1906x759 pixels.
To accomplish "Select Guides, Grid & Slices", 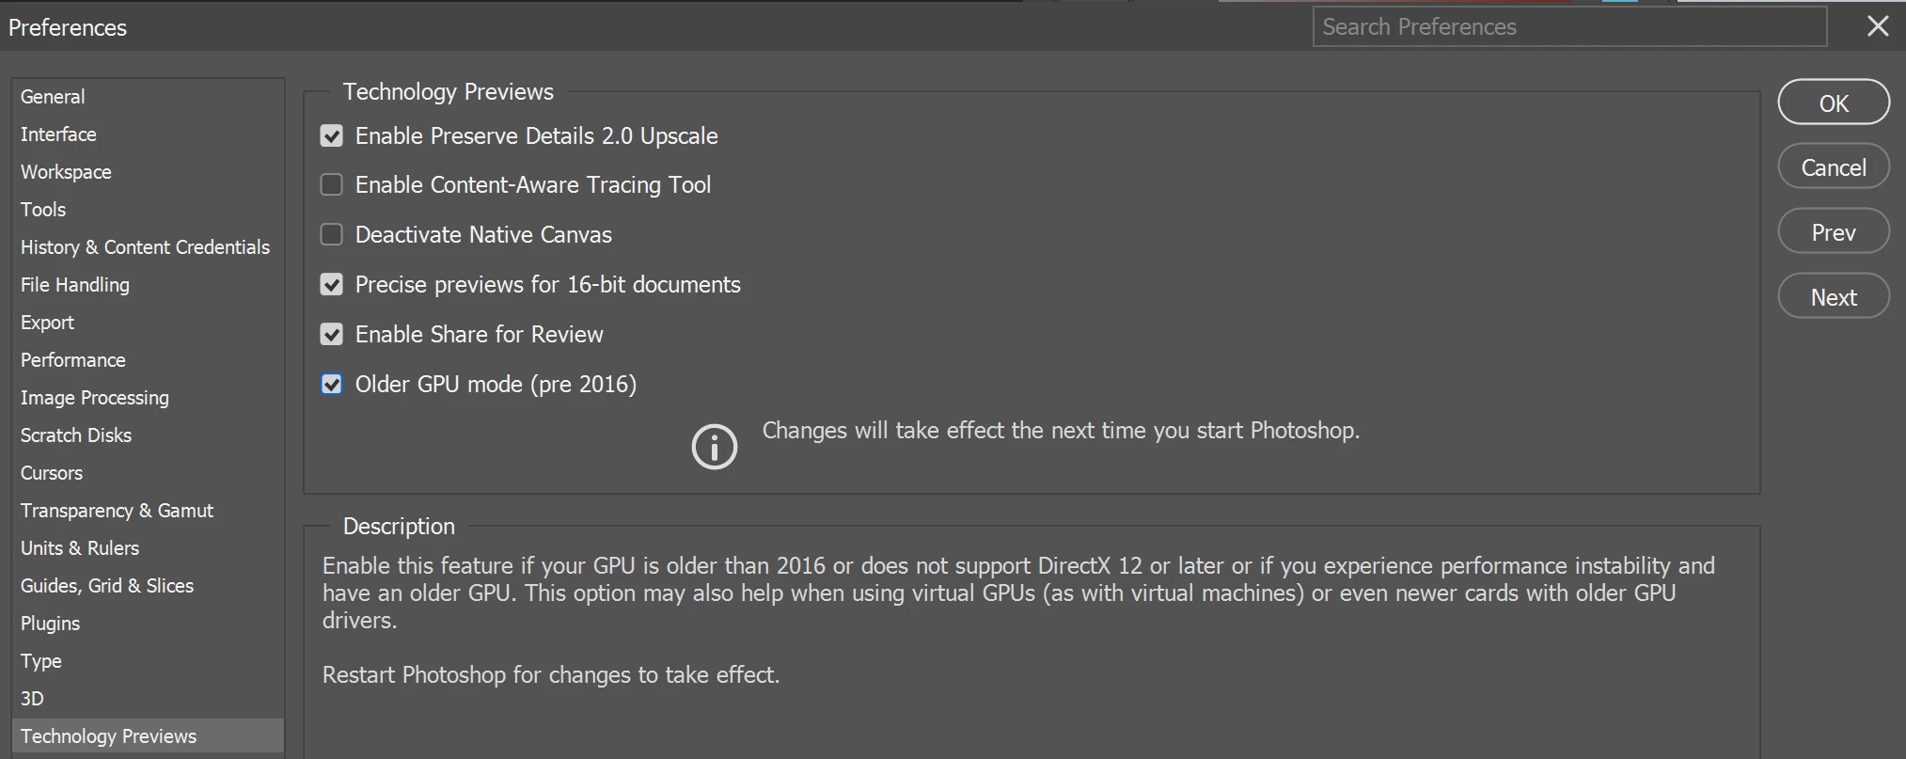I will [148, 586].
